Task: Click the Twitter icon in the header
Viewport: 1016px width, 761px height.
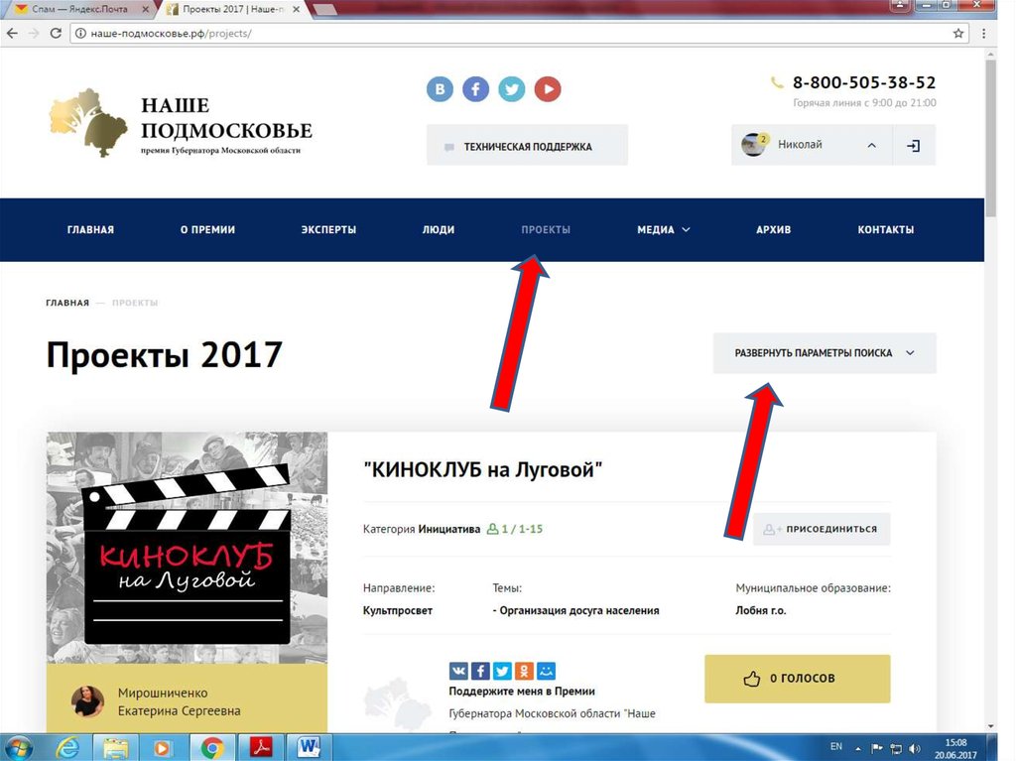Action: click(x=512, y=89)
